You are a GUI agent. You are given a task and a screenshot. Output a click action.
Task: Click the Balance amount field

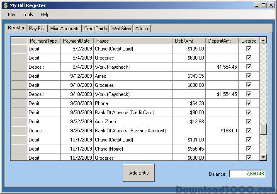[247, 174]
